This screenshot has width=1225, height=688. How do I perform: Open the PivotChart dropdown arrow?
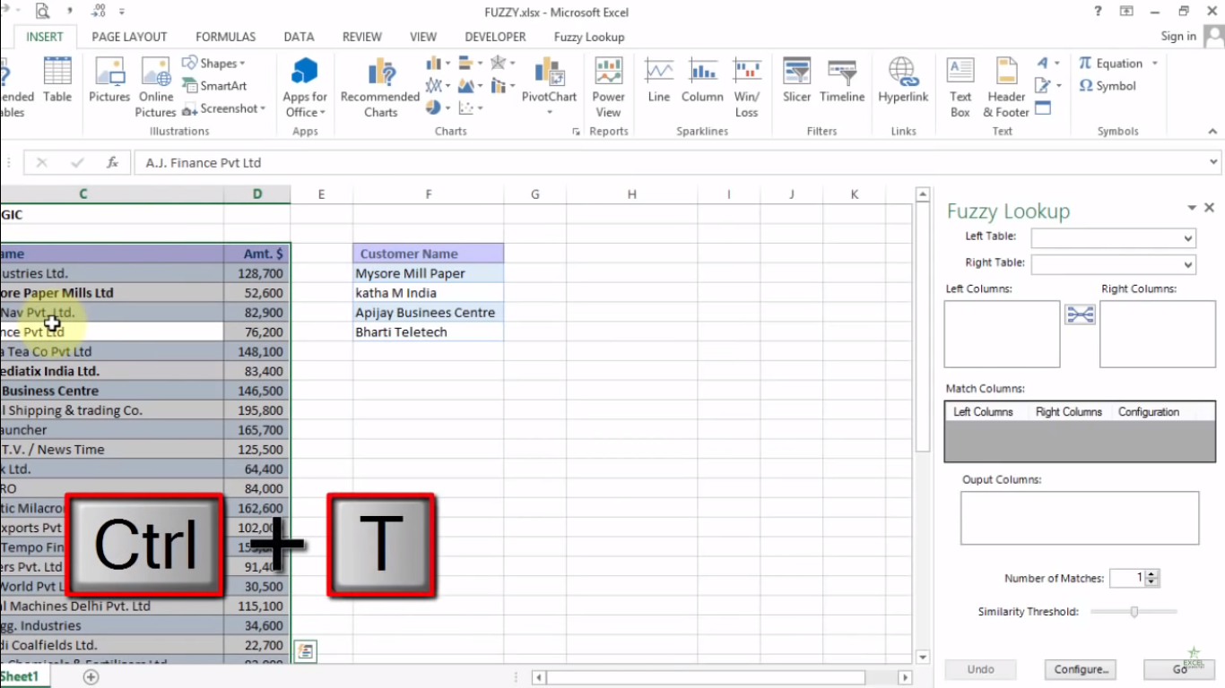(x=549, y=113)
